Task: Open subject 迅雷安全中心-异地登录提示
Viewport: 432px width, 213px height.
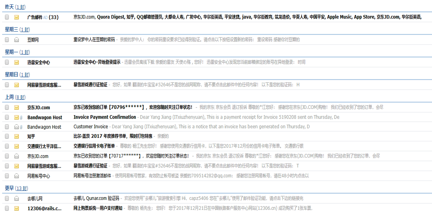Action: [x=97, y=62]
